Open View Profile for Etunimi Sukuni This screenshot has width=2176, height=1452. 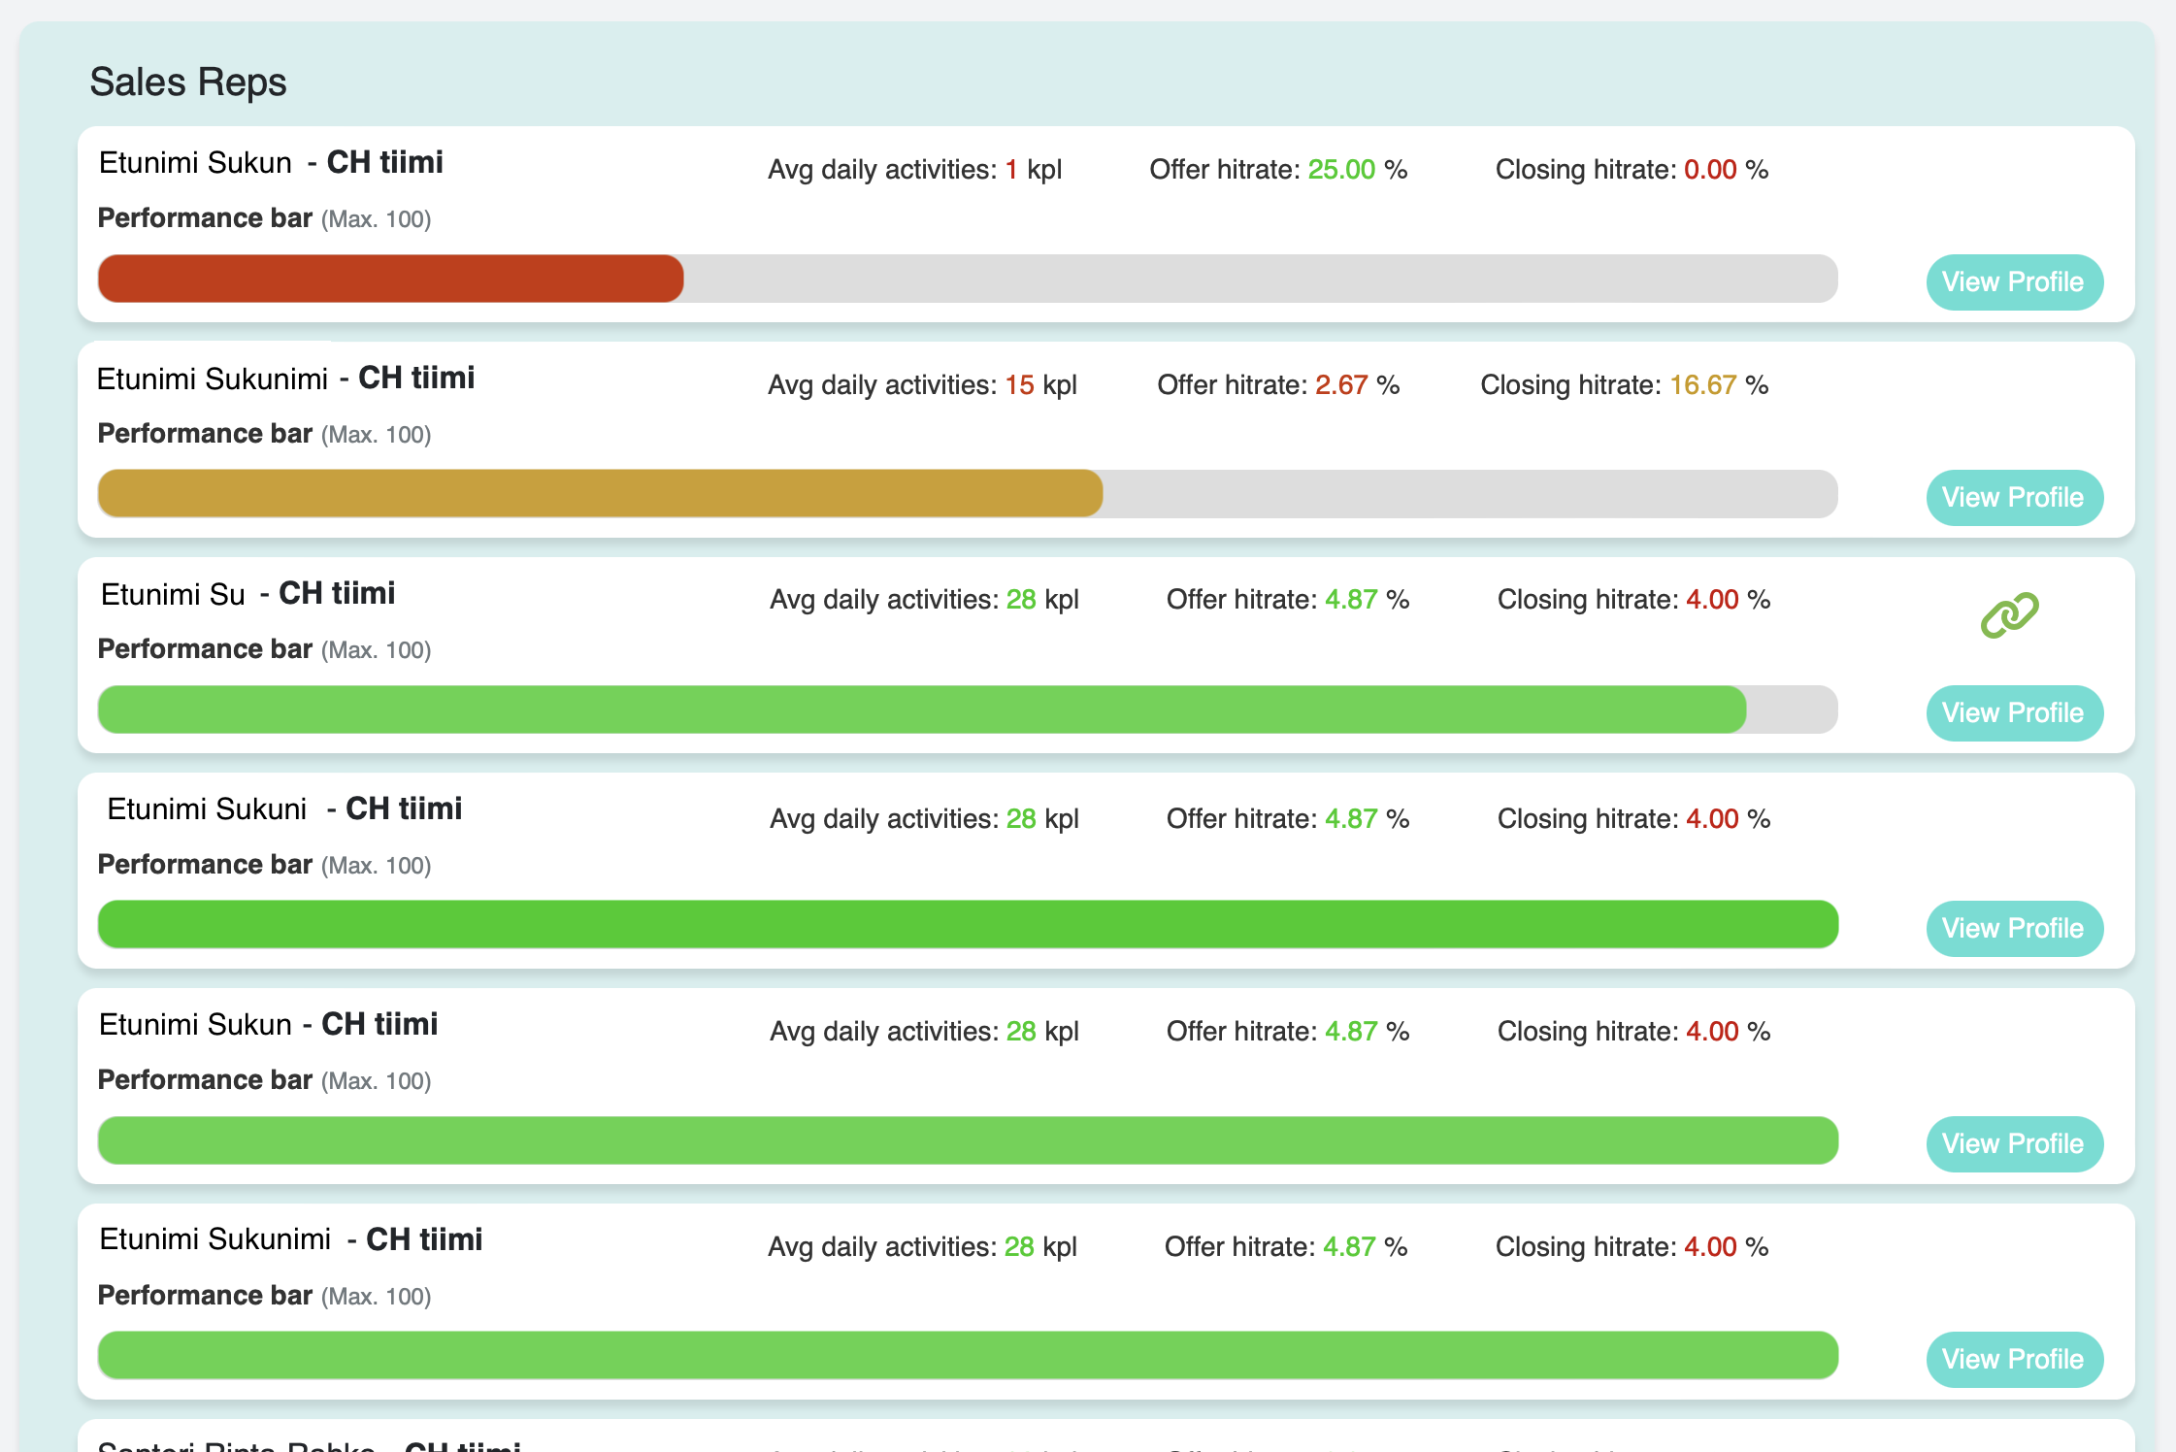coord(2014,929)
